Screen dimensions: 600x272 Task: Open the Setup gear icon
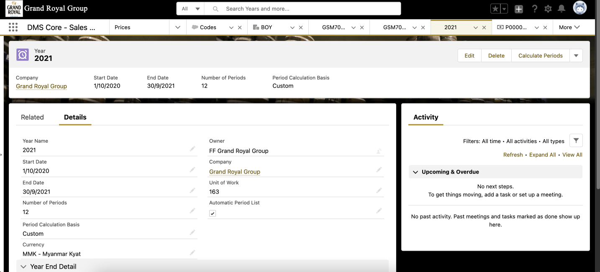point(548,9)
